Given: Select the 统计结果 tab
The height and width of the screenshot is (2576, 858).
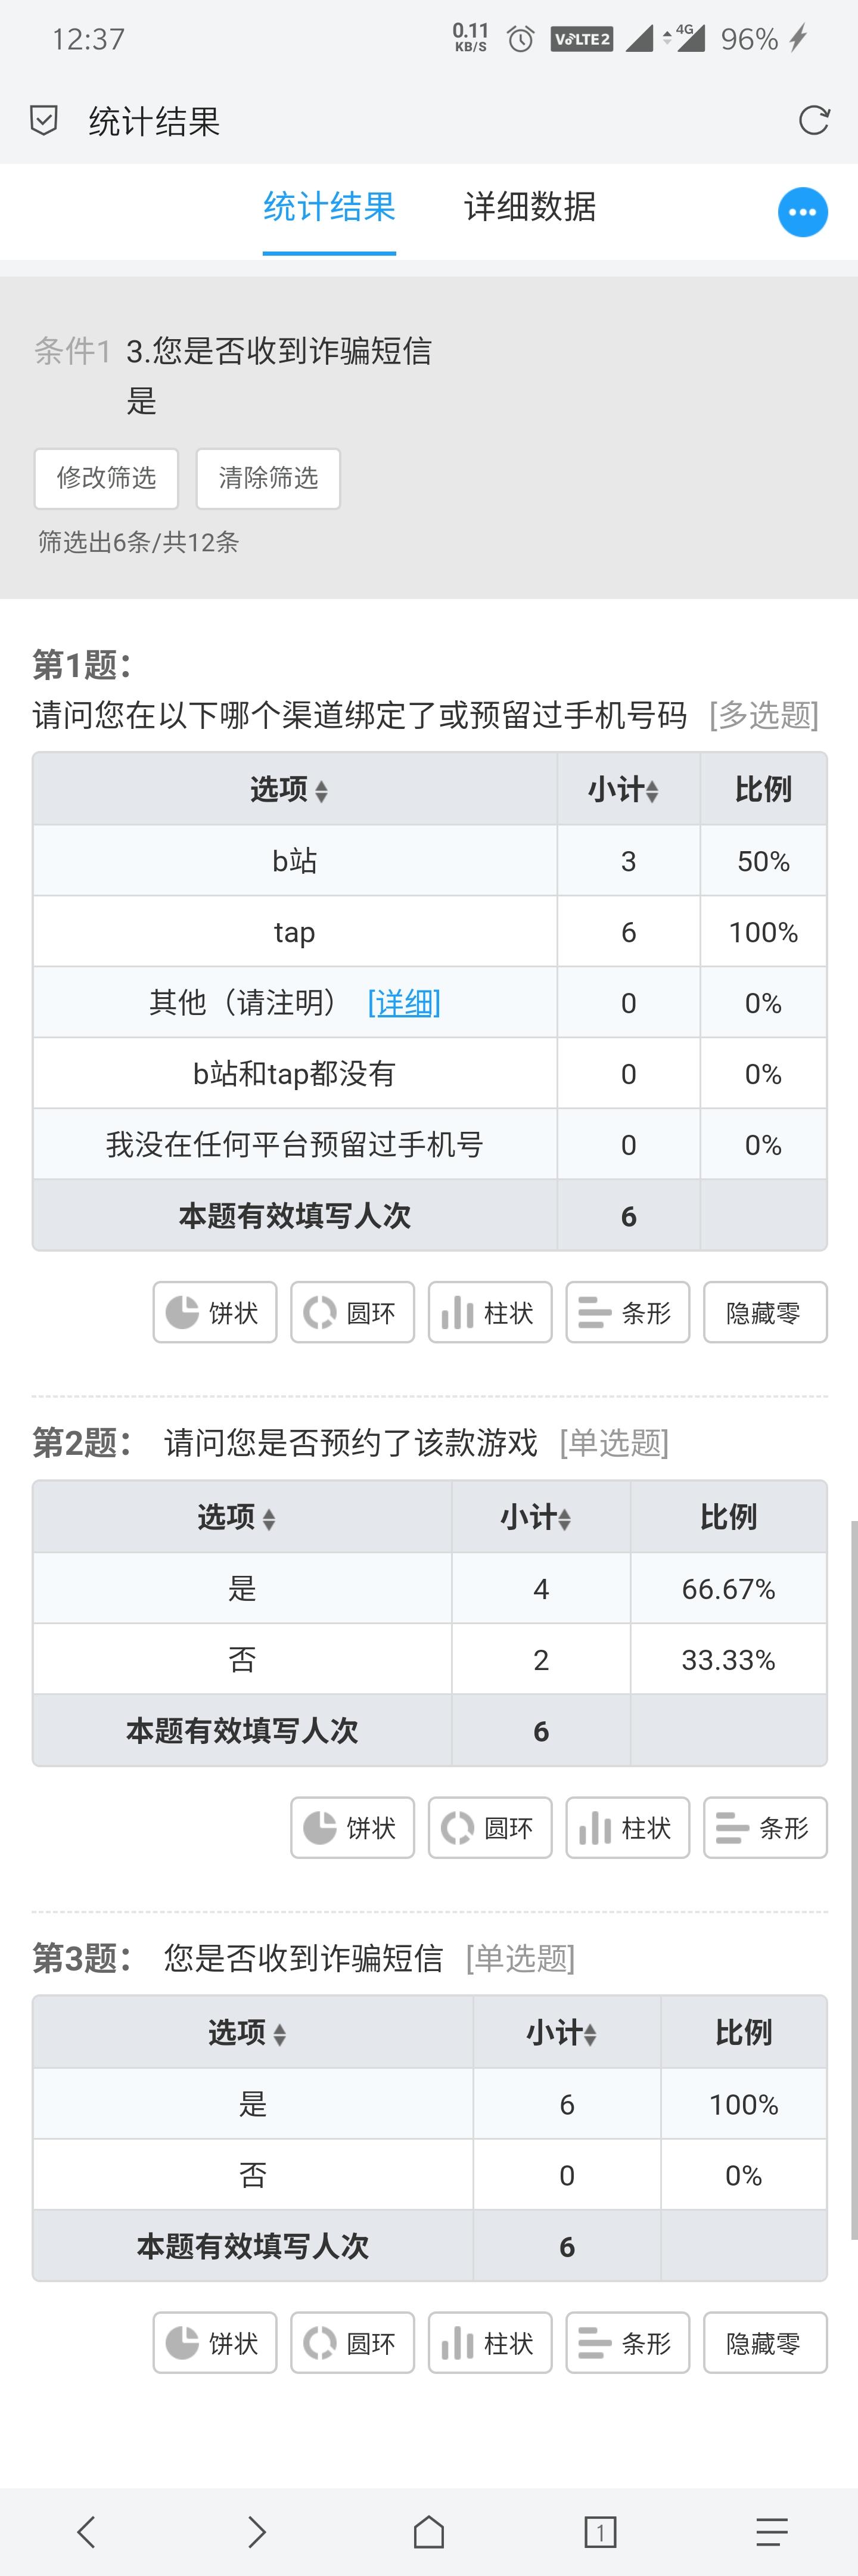Looking at the screenshot, I should 329,207.
